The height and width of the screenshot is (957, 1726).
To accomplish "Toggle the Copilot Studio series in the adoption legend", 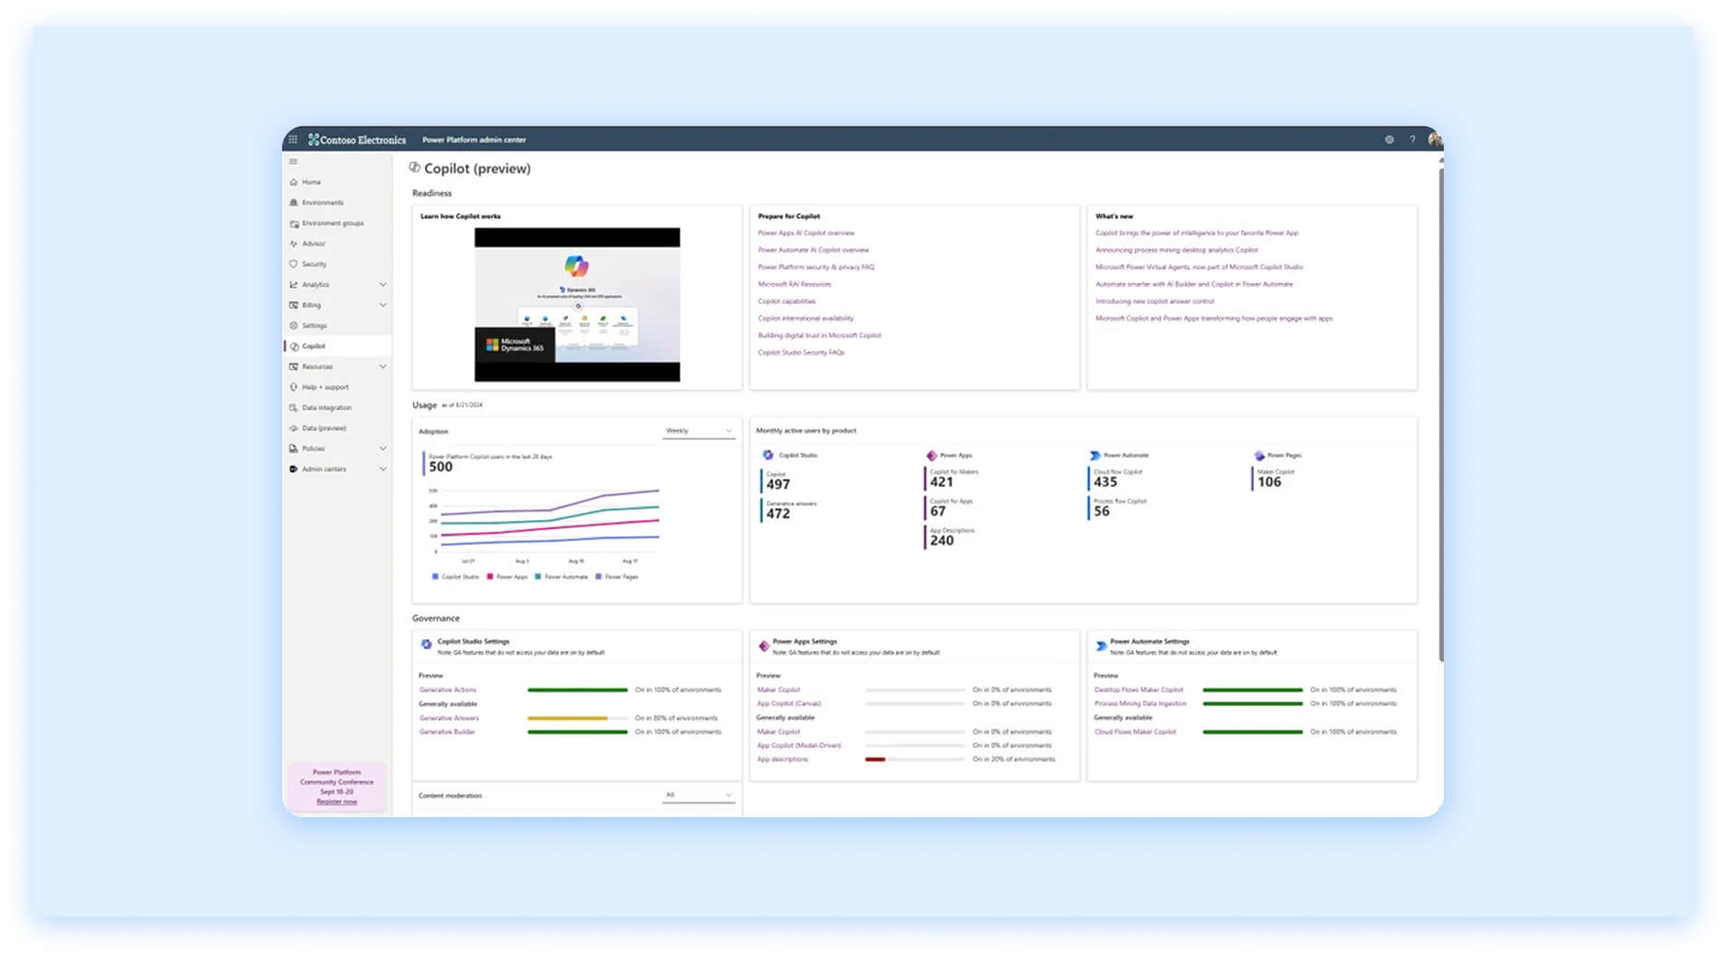I will pos(461,576).
